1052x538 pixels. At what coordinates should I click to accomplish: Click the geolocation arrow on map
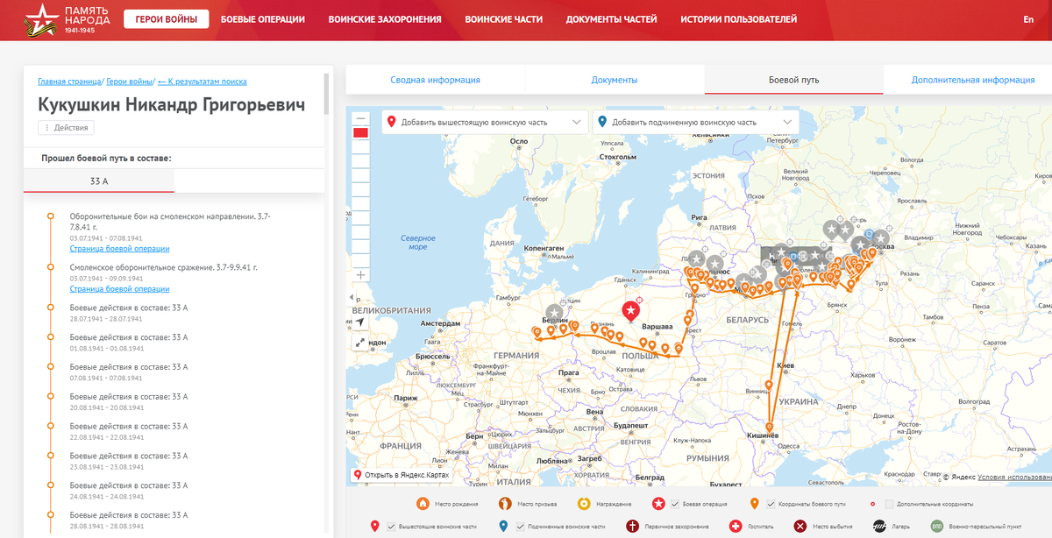(360, 322)
